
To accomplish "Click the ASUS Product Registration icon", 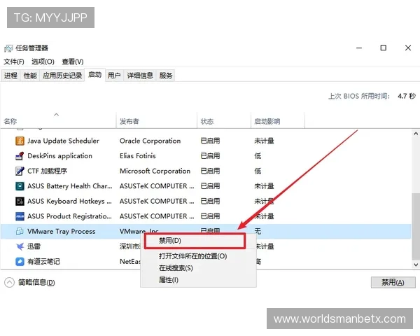I will coord(20,216).
